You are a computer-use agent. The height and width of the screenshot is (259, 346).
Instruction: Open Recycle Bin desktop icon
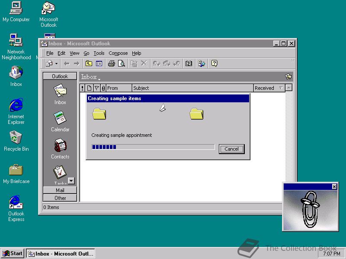[16, 141]
